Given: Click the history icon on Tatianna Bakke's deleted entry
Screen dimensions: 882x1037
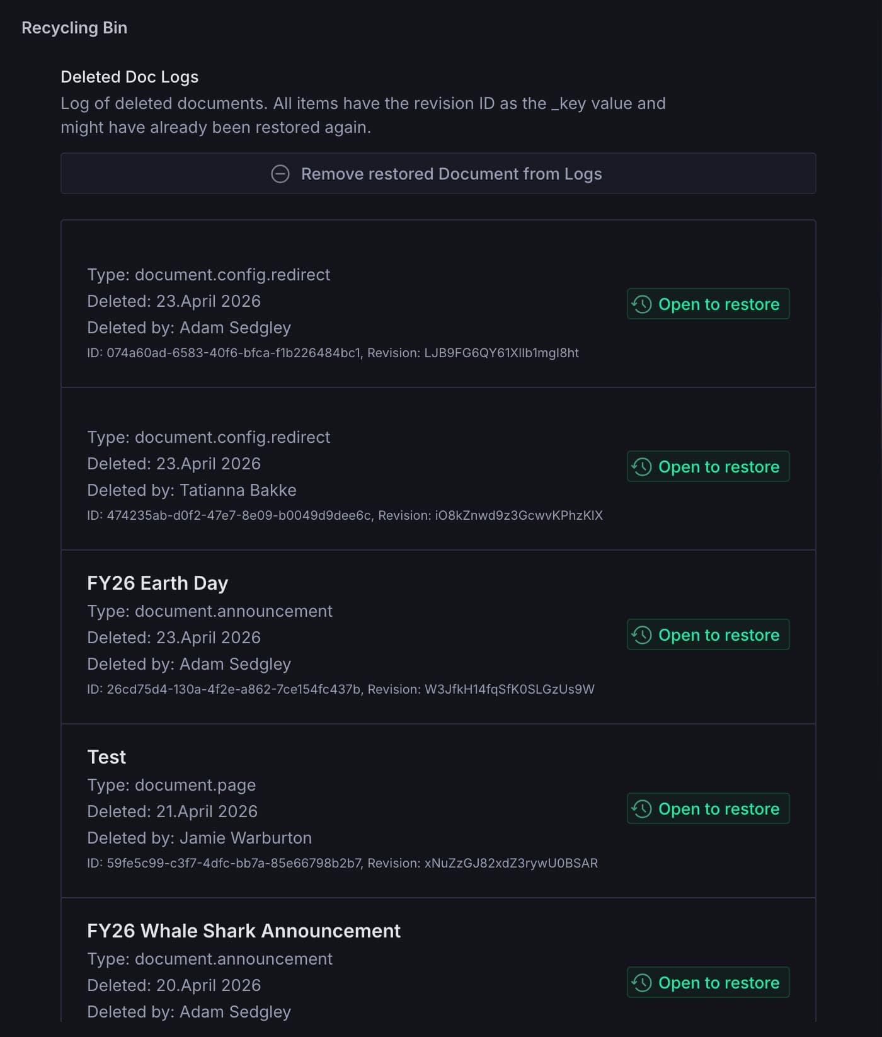Looking at the screenshot, I should click(x=641, y=466).
